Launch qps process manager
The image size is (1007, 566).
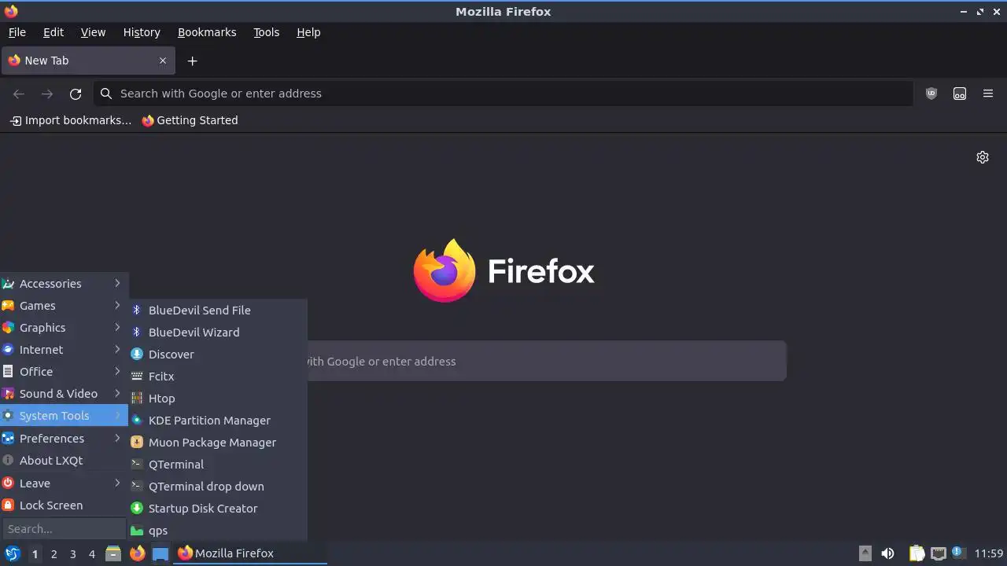click(218, 530)
